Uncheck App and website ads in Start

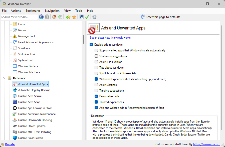click(96, 108)
